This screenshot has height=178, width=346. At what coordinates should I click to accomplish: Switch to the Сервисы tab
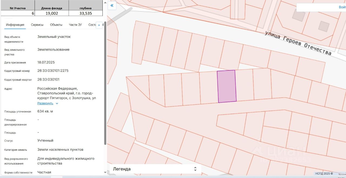click(x=37, y=25)
